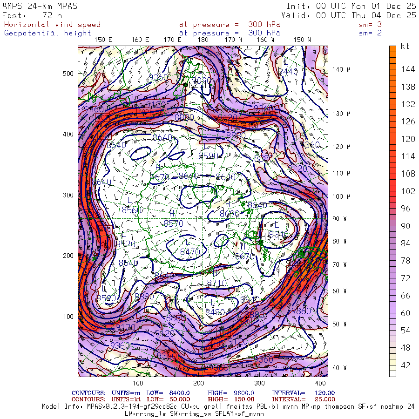This screenshot has width=419, height=419.
Task: Click the '100 W' longitude label
Action: point(341,196)
